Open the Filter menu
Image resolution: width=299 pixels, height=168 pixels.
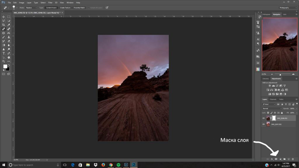tap(50, 3)
